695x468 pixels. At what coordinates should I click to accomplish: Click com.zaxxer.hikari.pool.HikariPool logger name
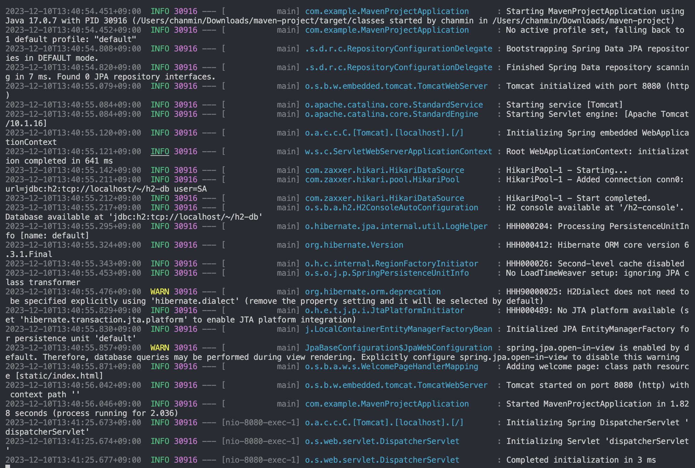382,180
